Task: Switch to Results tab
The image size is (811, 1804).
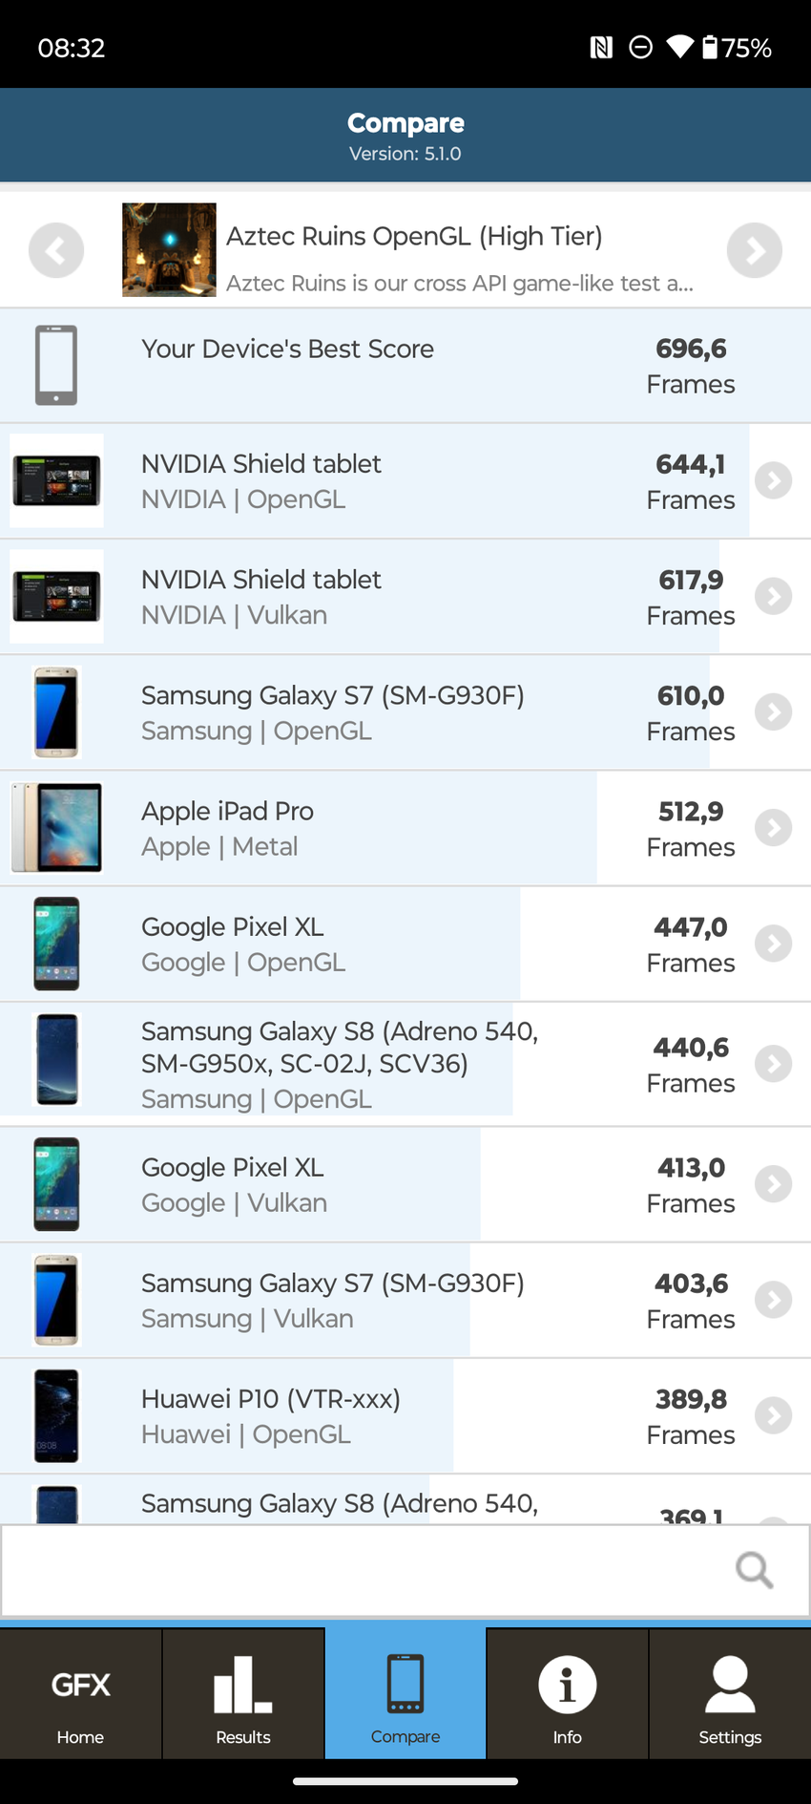Action: (x=243, y=1693)
